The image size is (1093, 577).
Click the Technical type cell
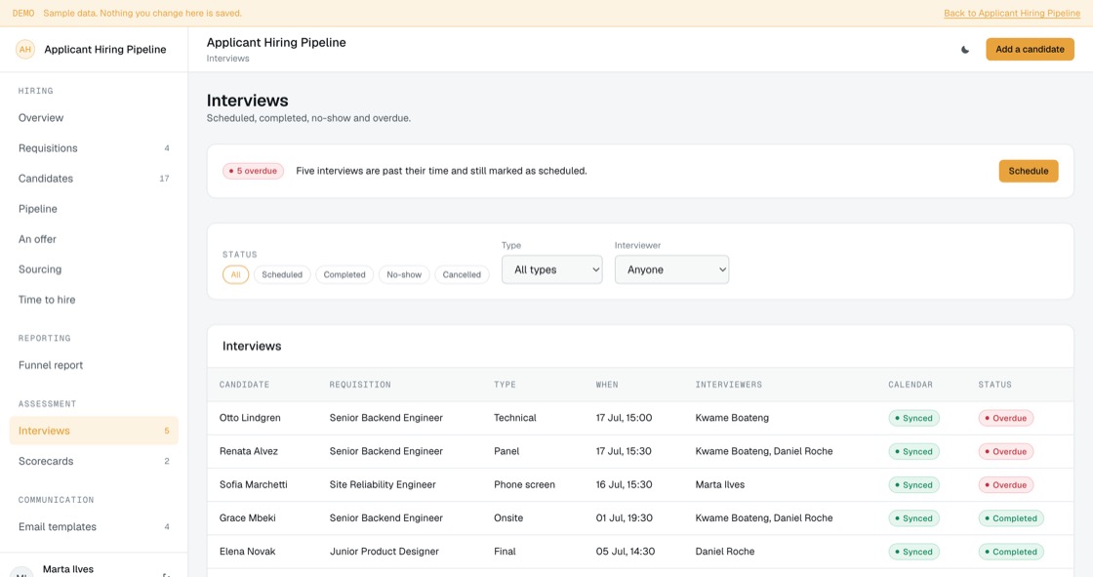coord(515,418)
